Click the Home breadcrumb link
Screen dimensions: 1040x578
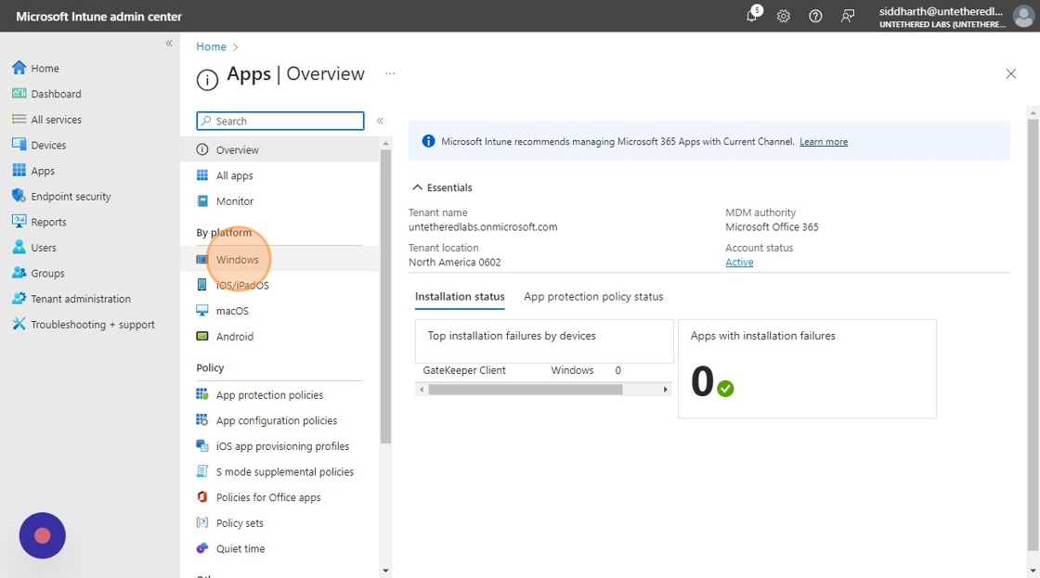[x=211, y=46]
